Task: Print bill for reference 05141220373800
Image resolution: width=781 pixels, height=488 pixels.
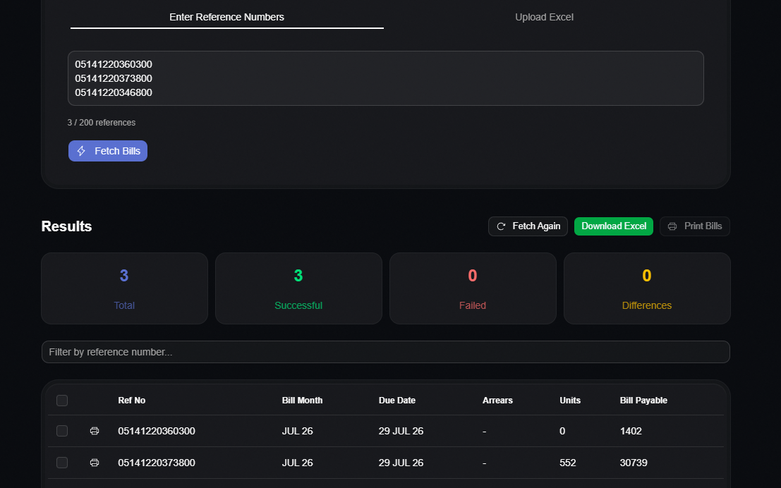Action: (x=95, y=463)
